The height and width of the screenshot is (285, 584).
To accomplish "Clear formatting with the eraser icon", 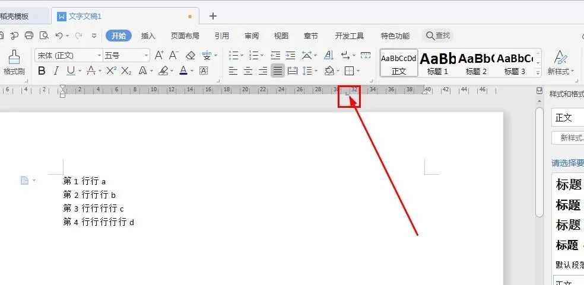I will coord(191,56).
